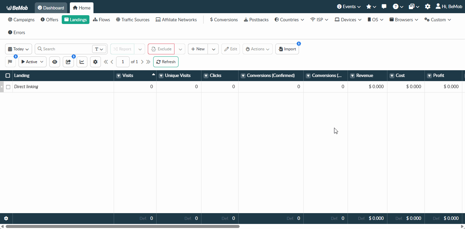Open filter for Revenue column
Image resolution: width=465 pixels, height=229 pixels.
(x=352, y=76)
